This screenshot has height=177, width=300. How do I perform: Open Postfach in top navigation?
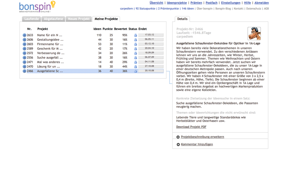(x=212, y=3)
